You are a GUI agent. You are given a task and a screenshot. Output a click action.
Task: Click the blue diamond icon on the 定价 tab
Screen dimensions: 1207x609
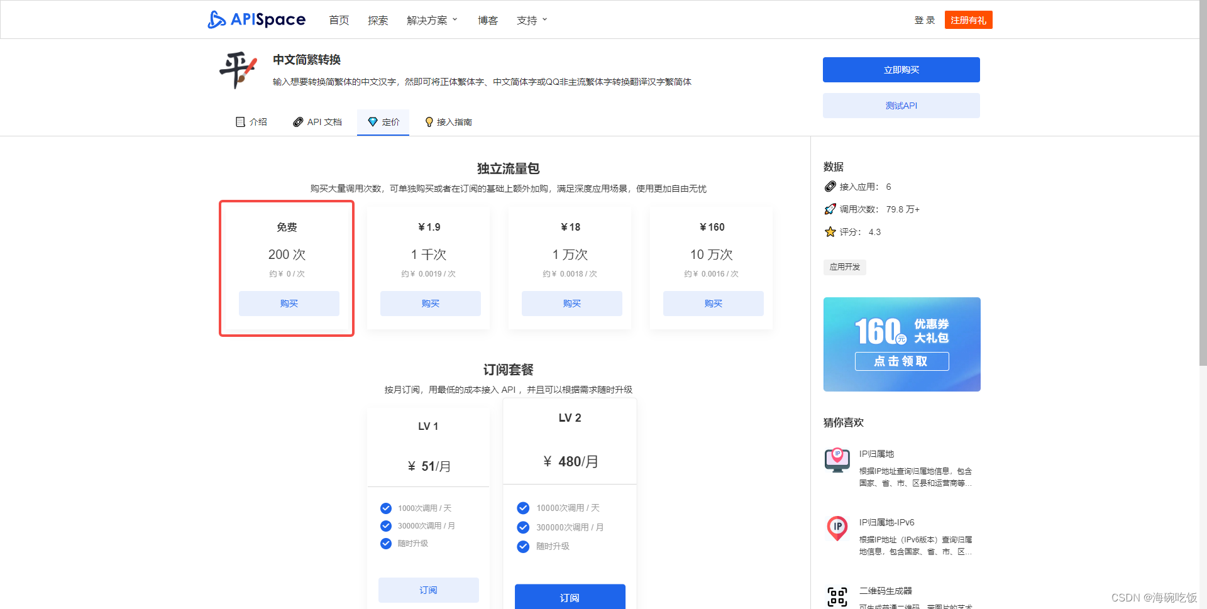[x=372, y=122]
